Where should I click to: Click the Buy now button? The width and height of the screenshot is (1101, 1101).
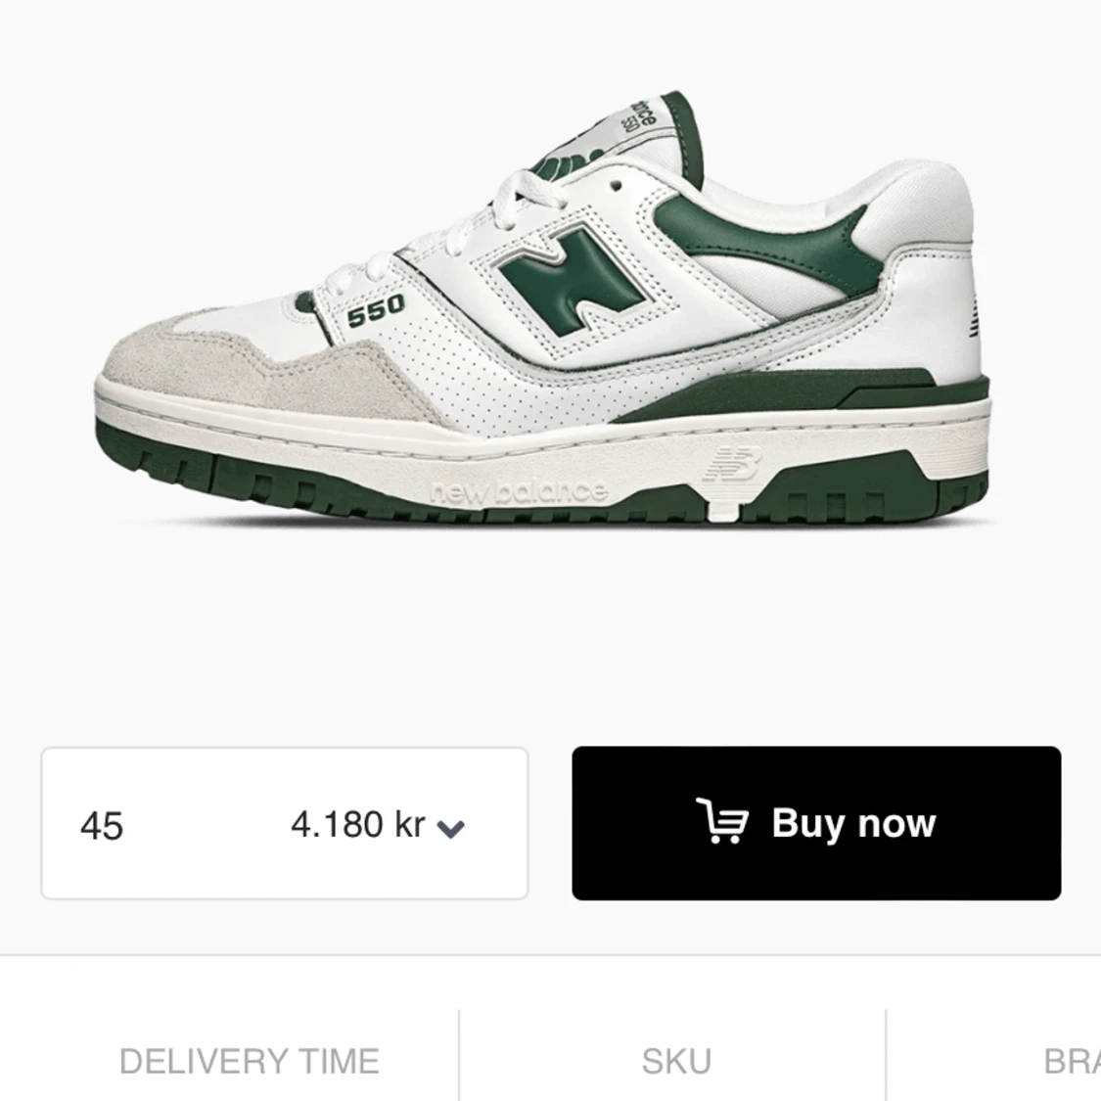click(816, 823)
